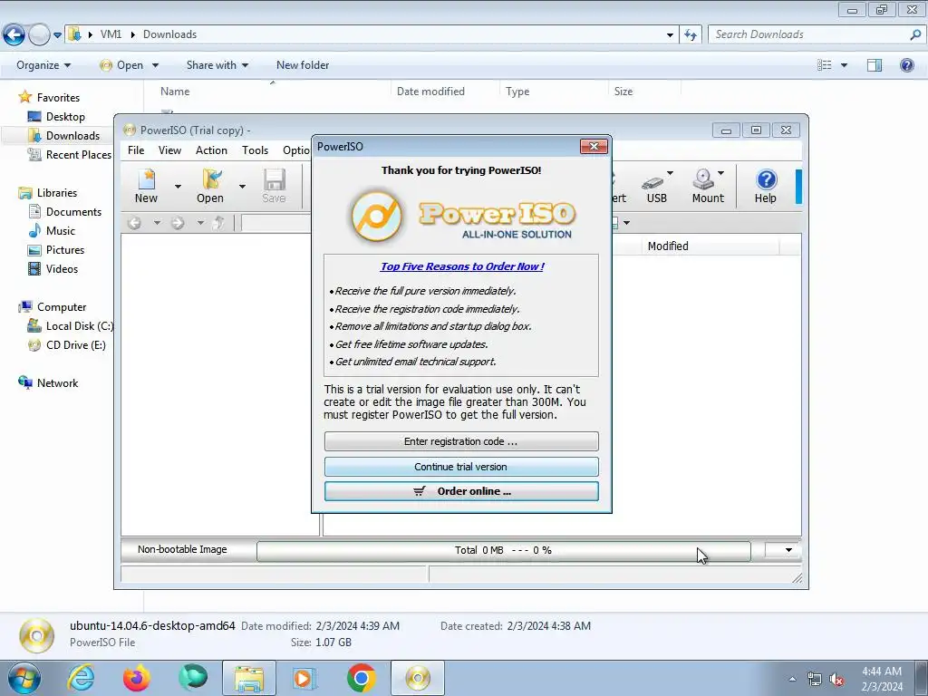
Task: Click the Windows Start button
Action: [23, 678]
